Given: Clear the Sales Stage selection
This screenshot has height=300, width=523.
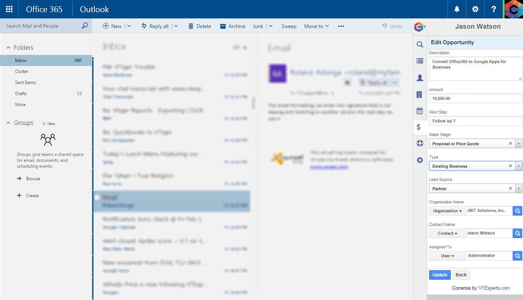Looking at the screenshot, I should tap(510, 144).
